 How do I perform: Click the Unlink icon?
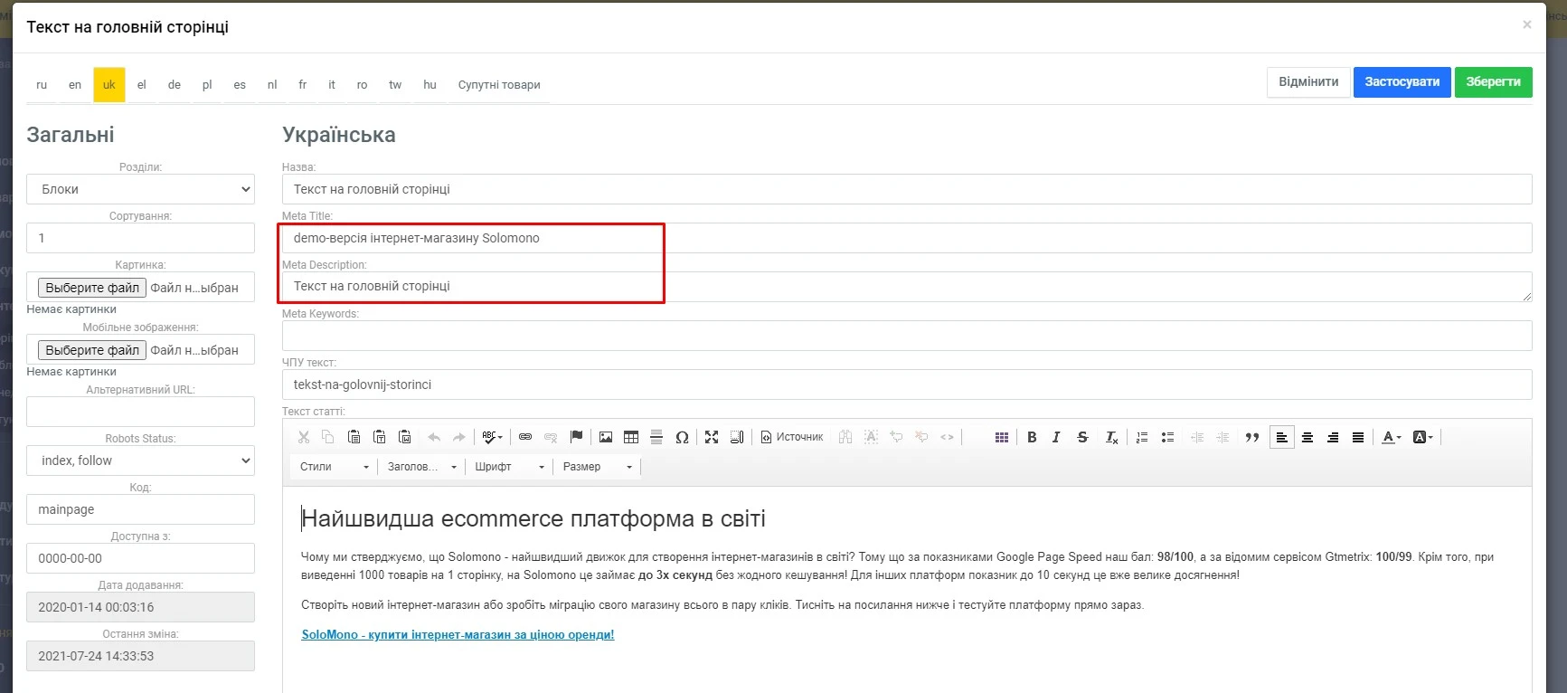click(551, 437)
